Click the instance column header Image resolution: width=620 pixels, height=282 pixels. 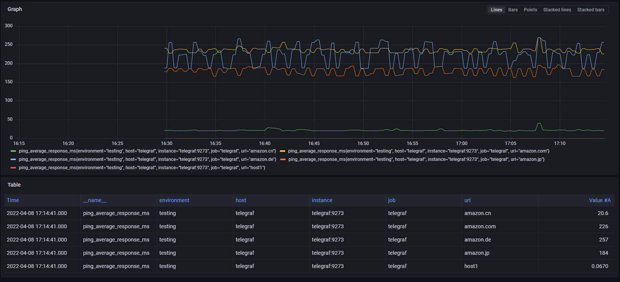coord(322,200)
